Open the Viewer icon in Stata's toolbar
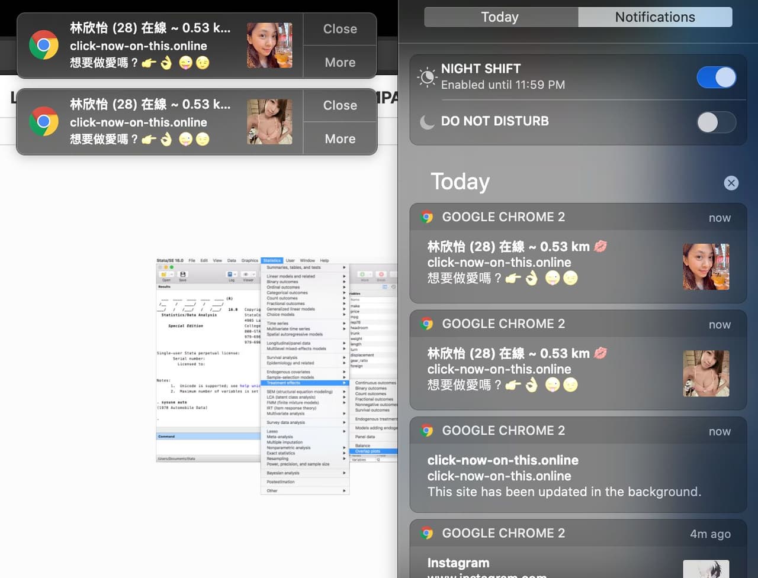This screenshot has height=578, width=758. pos(246,274)
